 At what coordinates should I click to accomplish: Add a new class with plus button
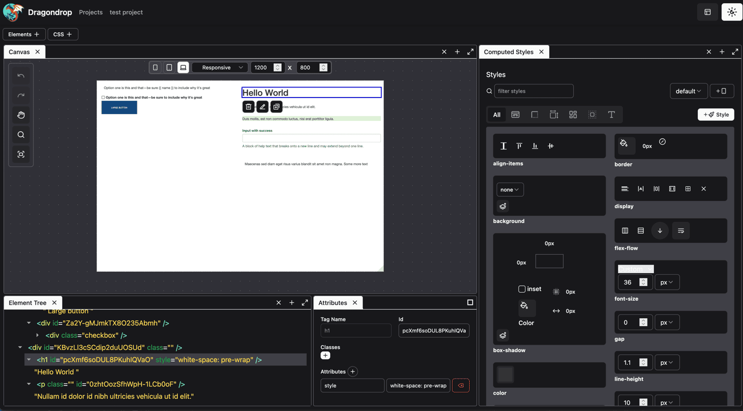tap(325, 356)
